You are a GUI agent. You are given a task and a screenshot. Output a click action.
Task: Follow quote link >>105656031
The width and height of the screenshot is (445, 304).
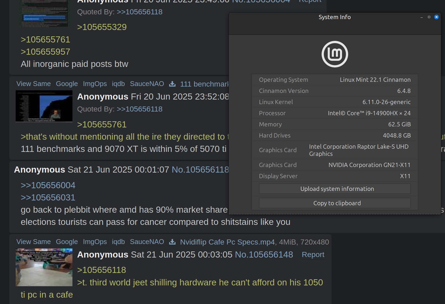(x=48, y=198)
